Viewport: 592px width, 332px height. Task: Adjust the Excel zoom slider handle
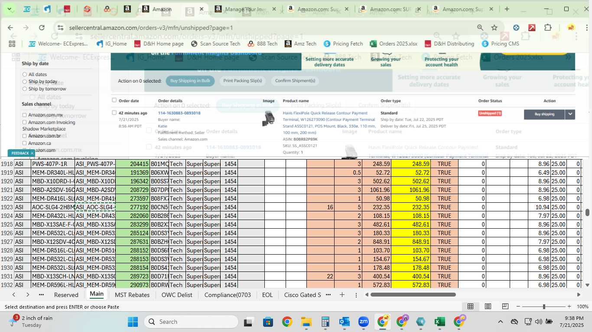point(544,306)
